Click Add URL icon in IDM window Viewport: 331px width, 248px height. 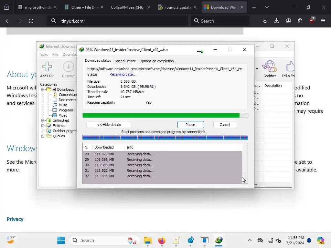click(x=47, y=70)
